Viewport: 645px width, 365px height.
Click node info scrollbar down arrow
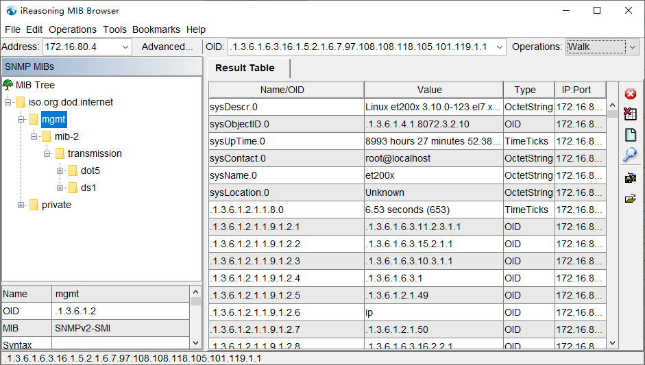click(x=196, y=343)
